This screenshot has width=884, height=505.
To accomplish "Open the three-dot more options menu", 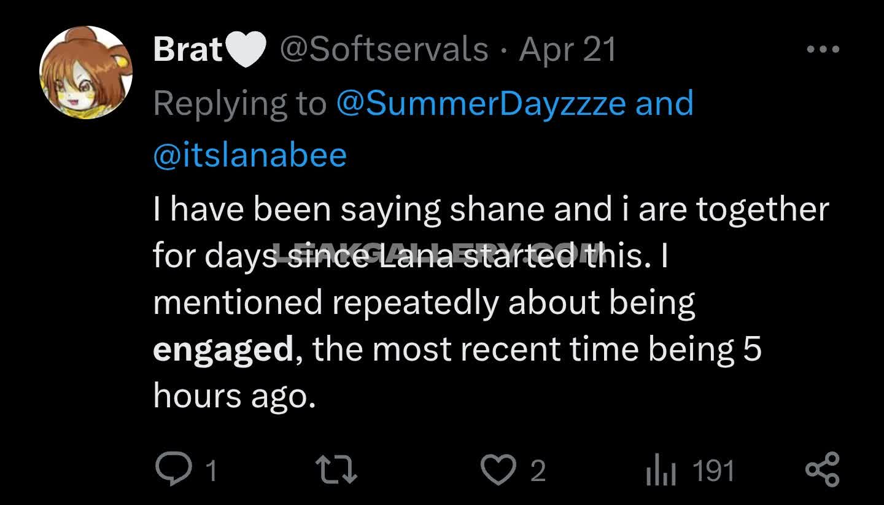I will point(823,49).
